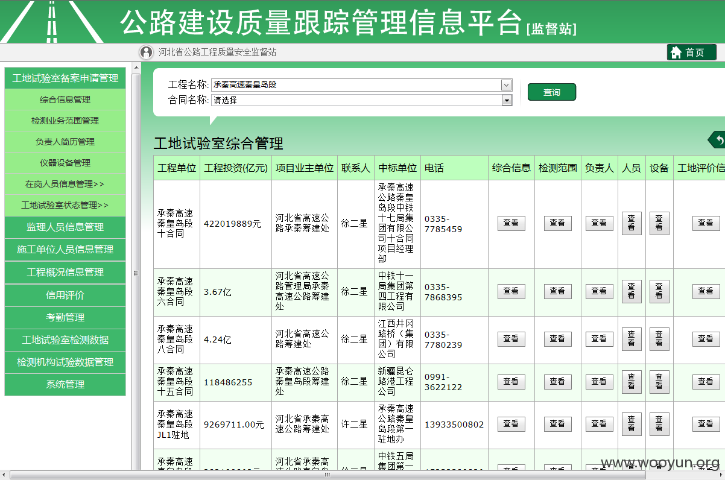
Task: Click the user avatar icon beside 河北省公路工程质量安全监督站
Action: (x=146, y=52)
